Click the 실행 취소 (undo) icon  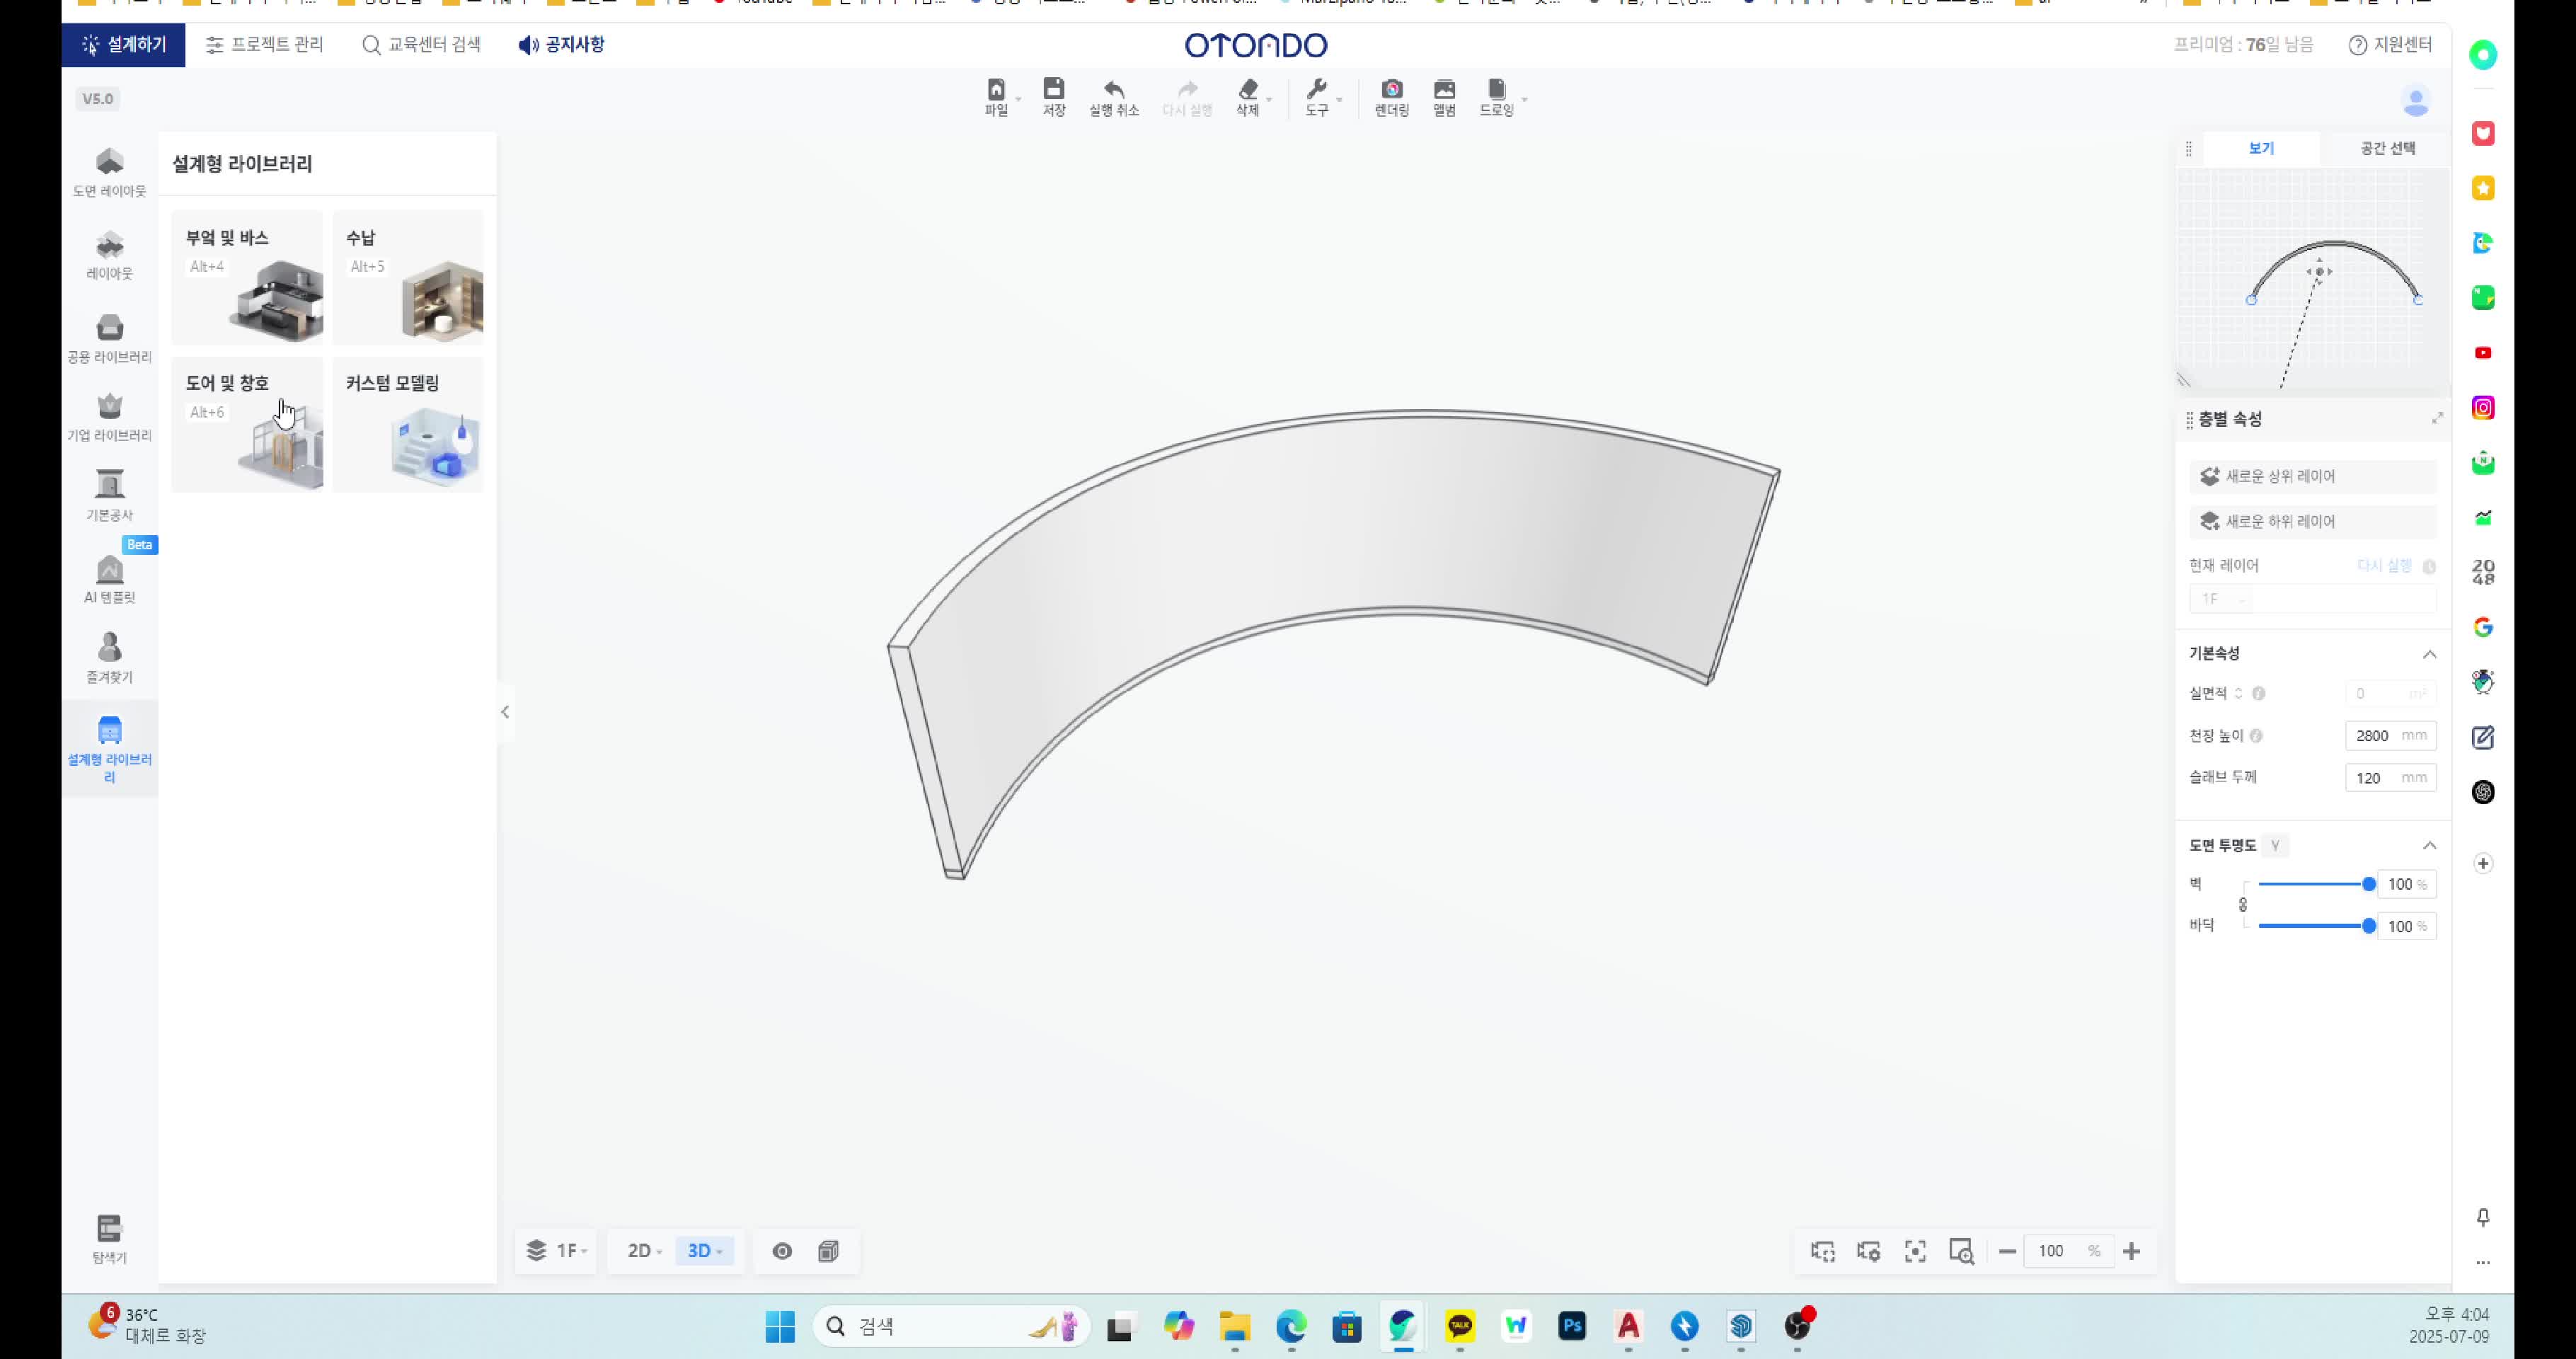click(x=1113, y=97)
